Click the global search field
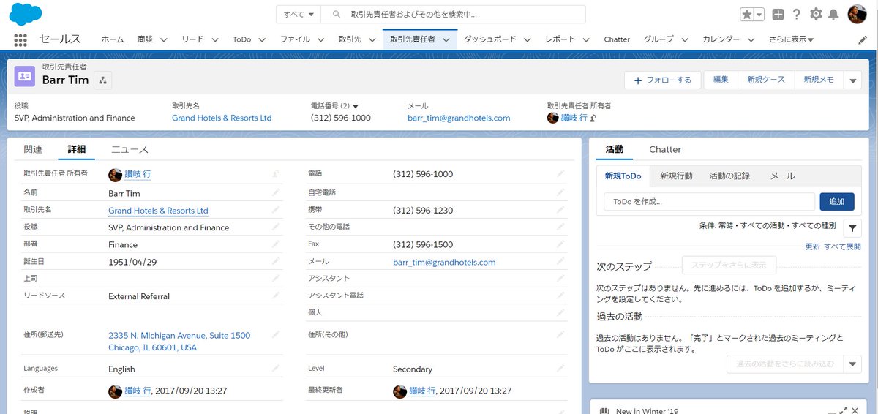This screenshot has height=414, width=878. click(x=454, y=14)
